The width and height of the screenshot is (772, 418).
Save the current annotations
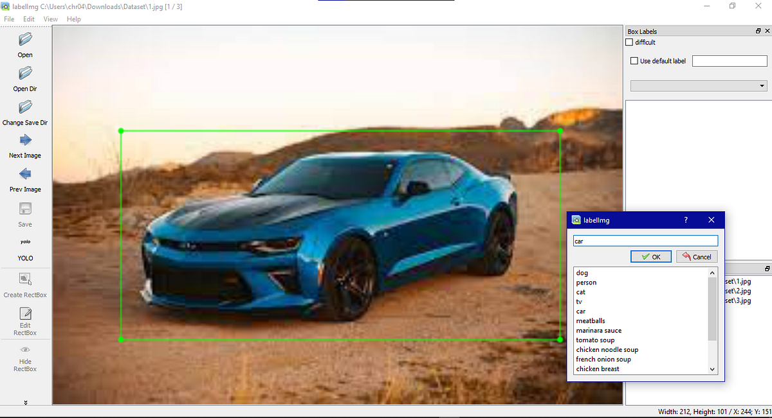click(24, 214)
